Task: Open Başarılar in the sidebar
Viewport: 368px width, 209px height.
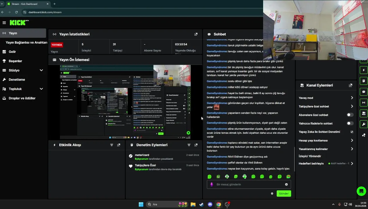Action: pos(23,61)
